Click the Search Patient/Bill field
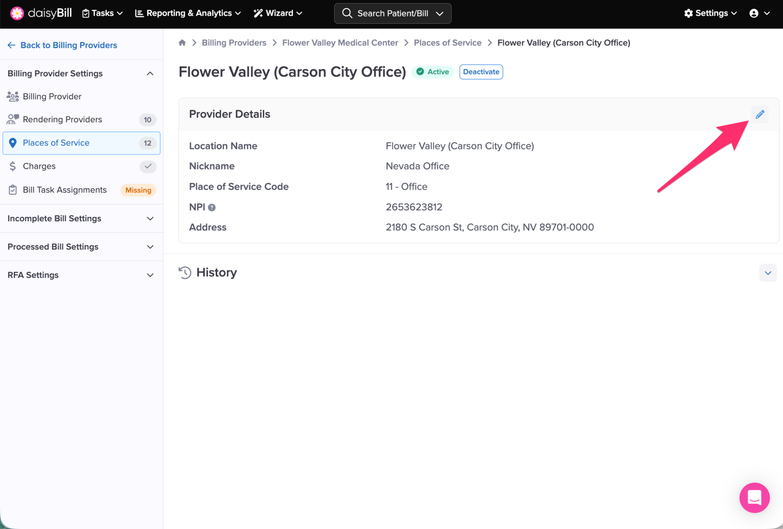Viewport: 783px width, 529px height. click(392, 13)
